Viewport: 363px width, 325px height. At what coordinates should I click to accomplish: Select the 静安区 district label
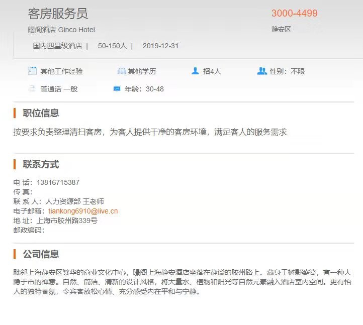[x=281, y=29]
